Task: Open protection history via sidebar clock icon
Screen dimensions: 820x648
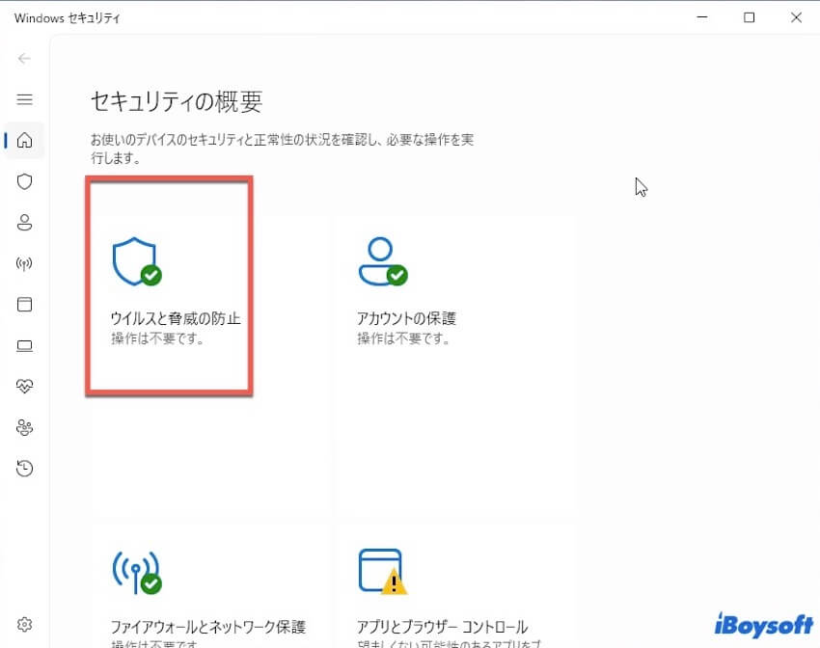Action: click(x=25, y=469)
